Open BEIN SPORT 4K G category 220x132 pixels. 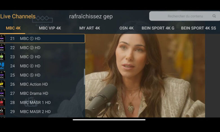[x=158, y=28]
